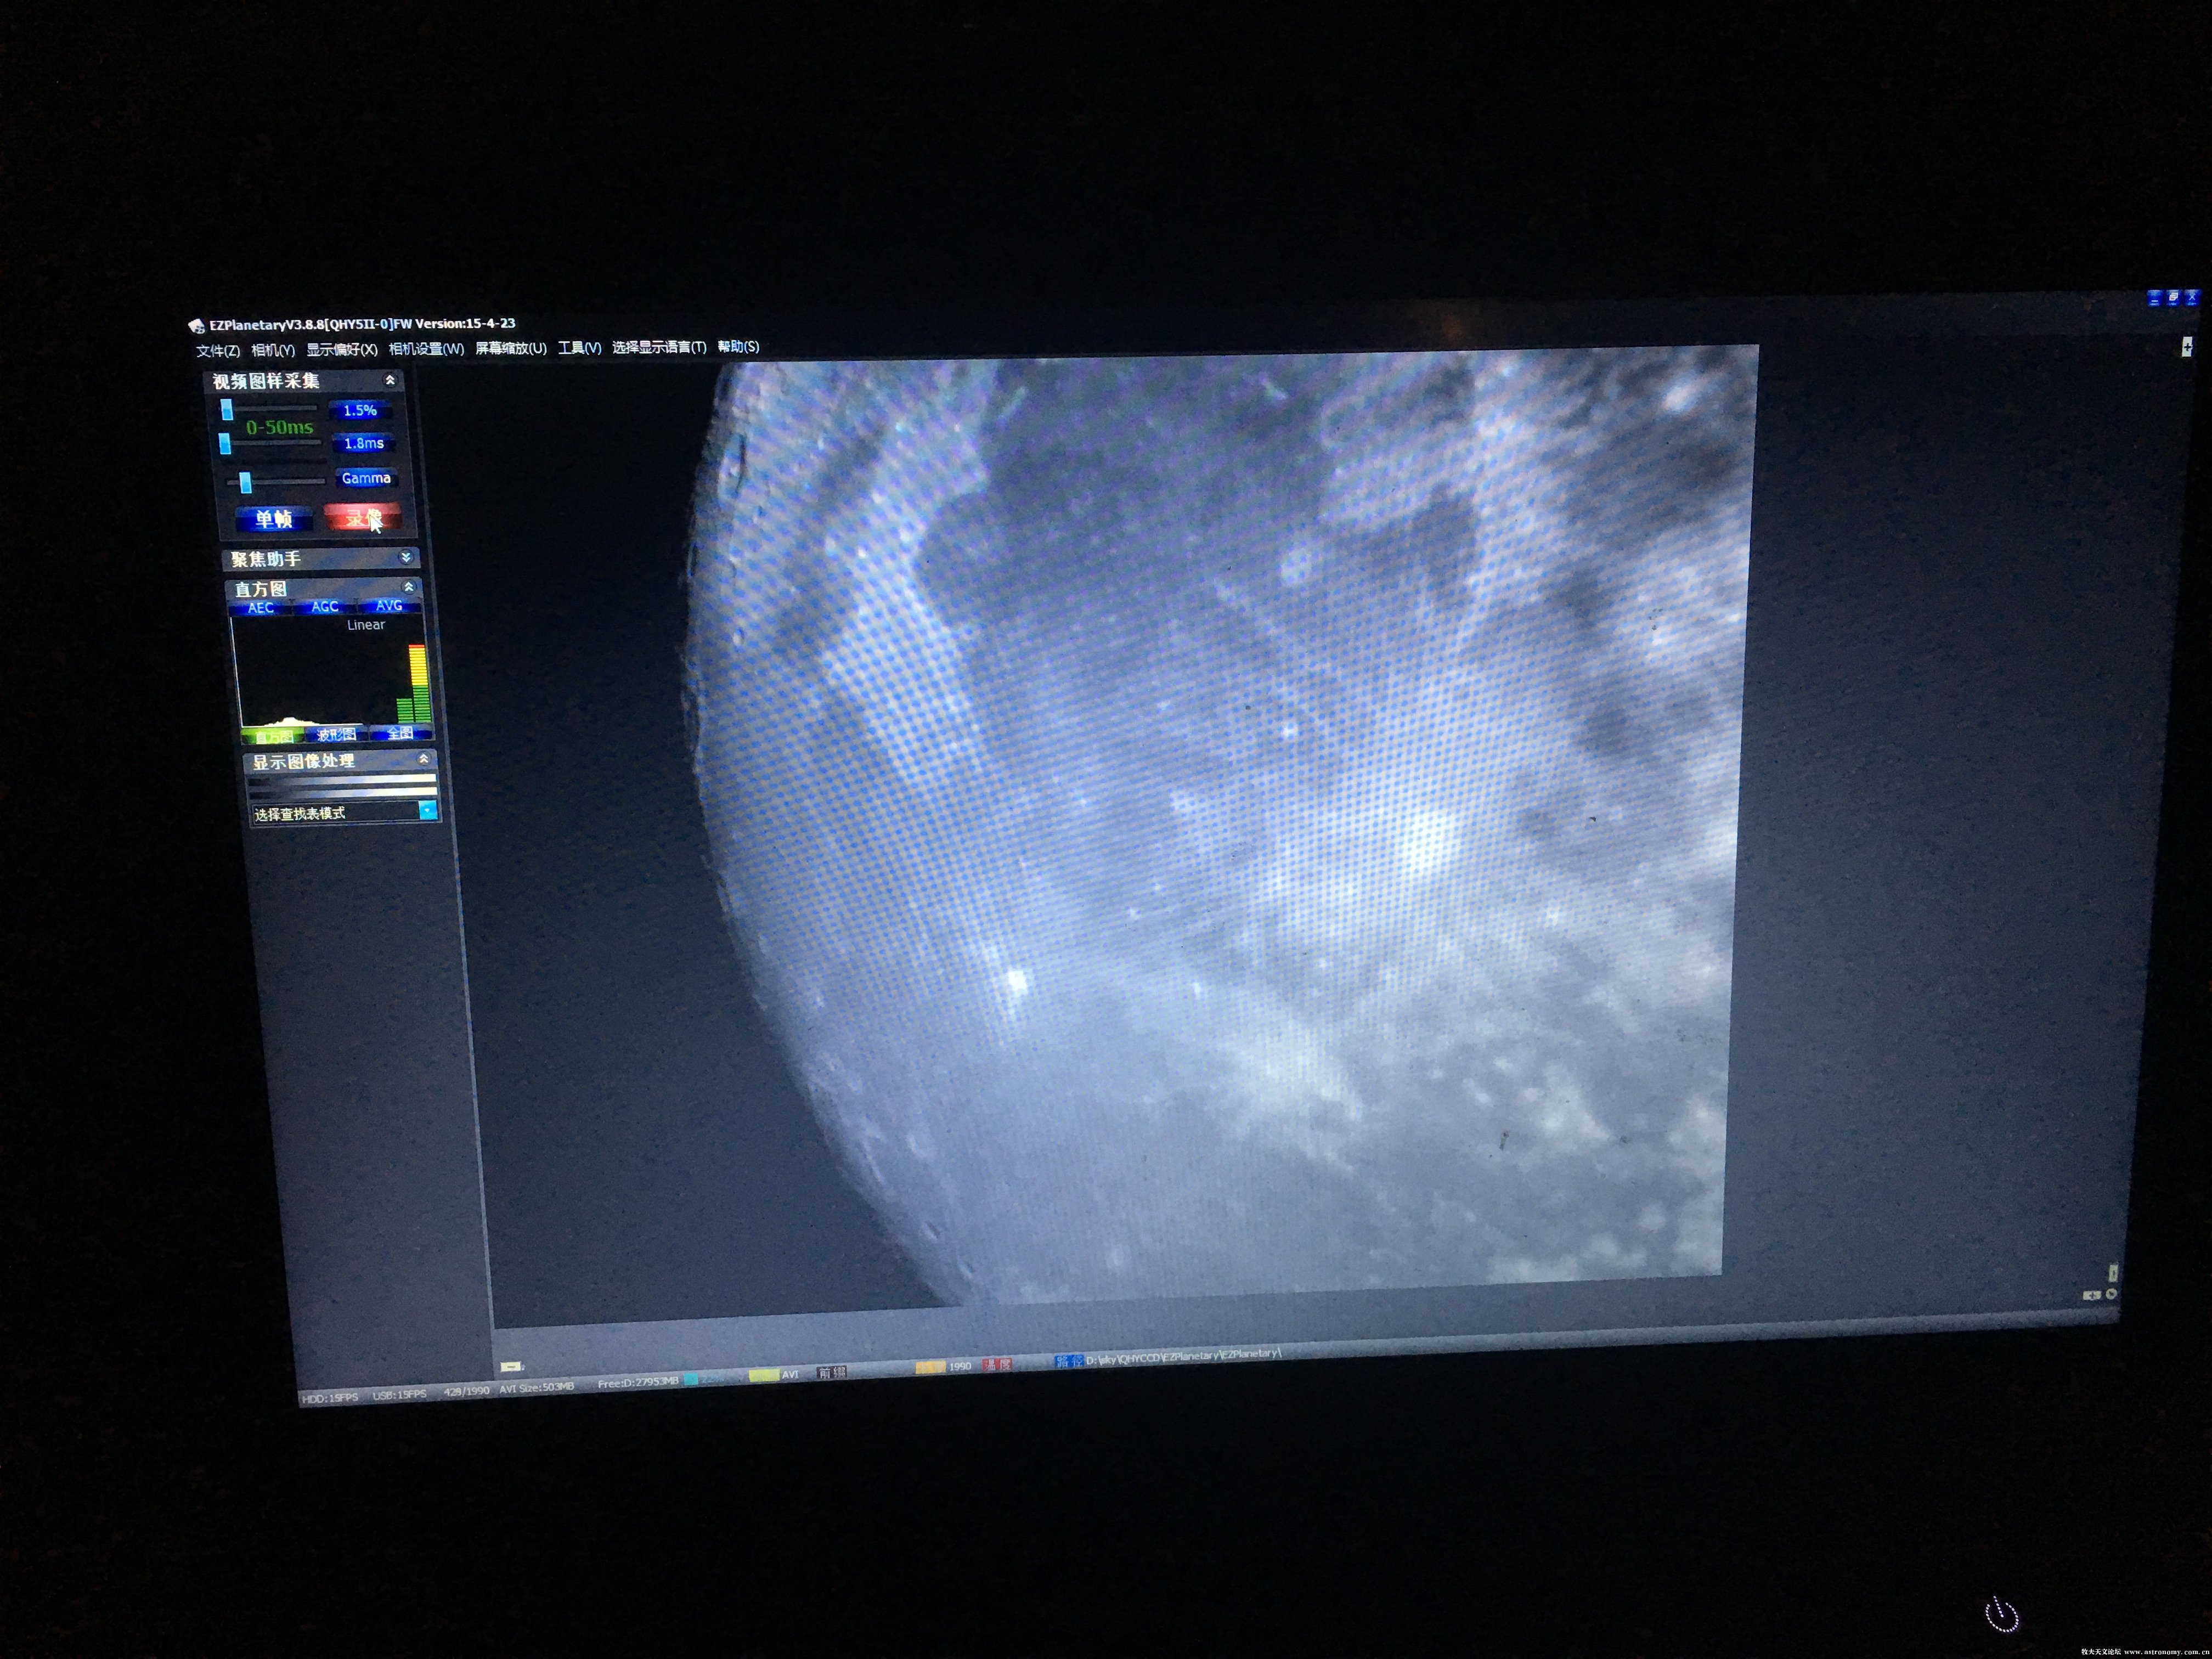Open the 选择显示语言(T) menu

(660, 347)
